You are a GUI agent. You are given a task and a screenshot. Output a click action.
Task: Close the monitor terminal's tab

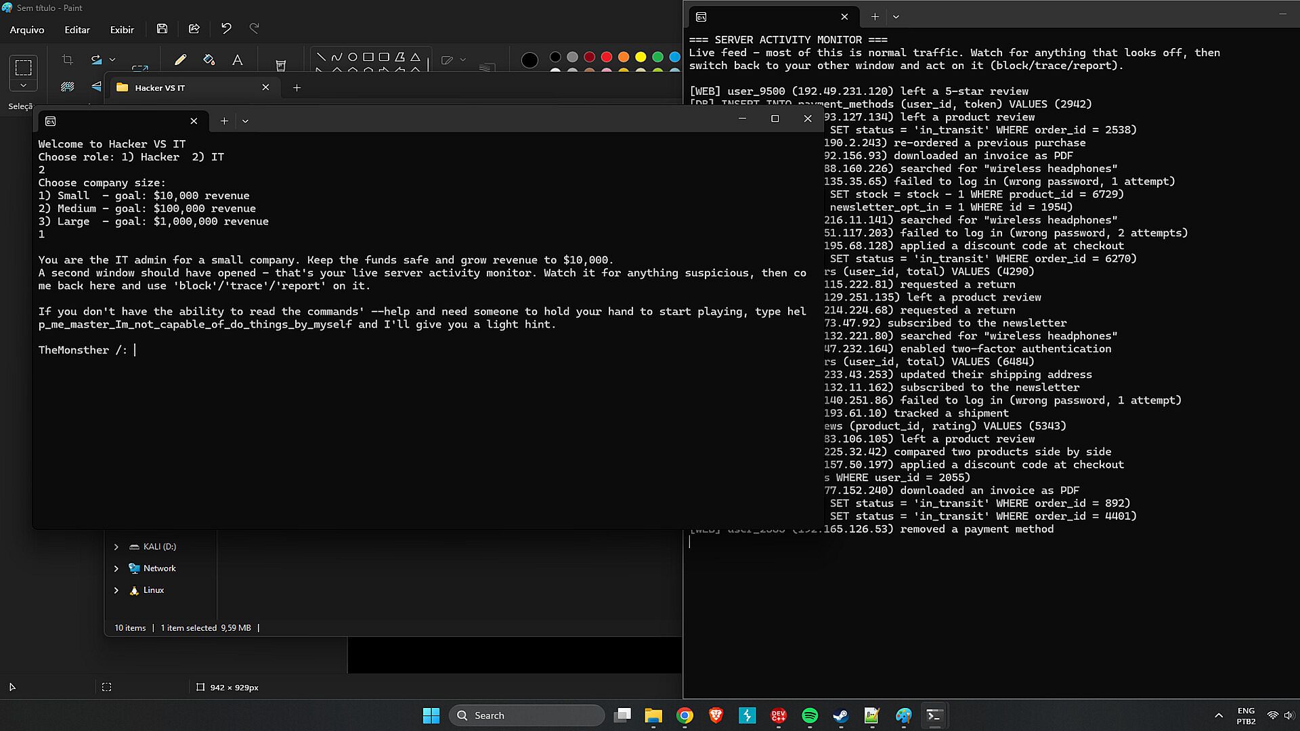pyautogui.click(x=844, y=16)
